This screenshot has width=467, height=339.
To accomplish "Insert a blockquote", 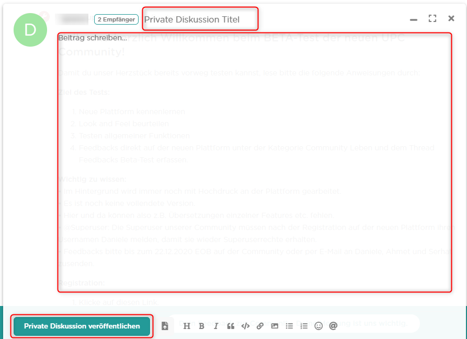I will pyautogui.click(x=231, y=326).
